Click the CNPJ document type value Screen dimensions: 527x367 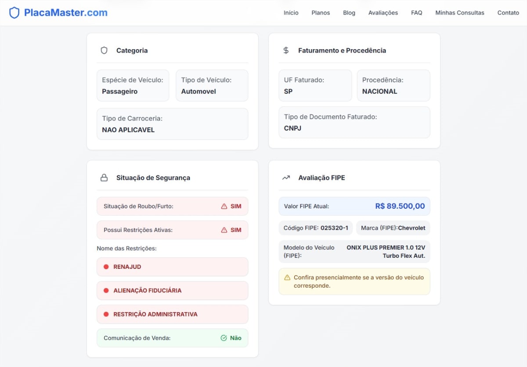(x=292, y=128)
